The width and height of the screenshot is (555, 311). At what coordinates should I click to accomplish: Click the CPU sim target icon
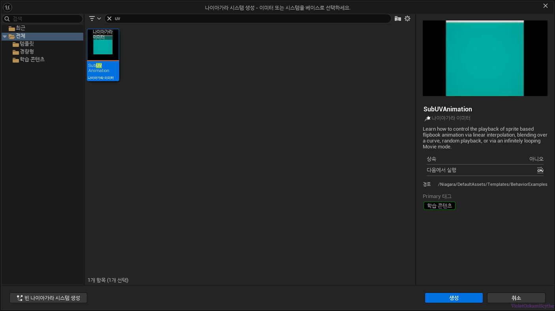(540, 170)
